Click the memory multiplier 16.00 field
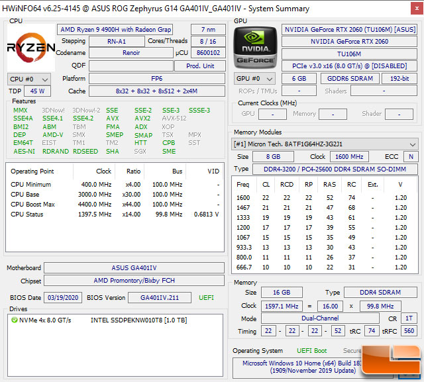 330,306
